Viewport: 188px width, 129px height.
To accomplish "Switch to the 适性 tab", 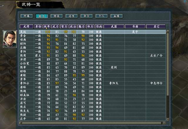I will point(72,16).
